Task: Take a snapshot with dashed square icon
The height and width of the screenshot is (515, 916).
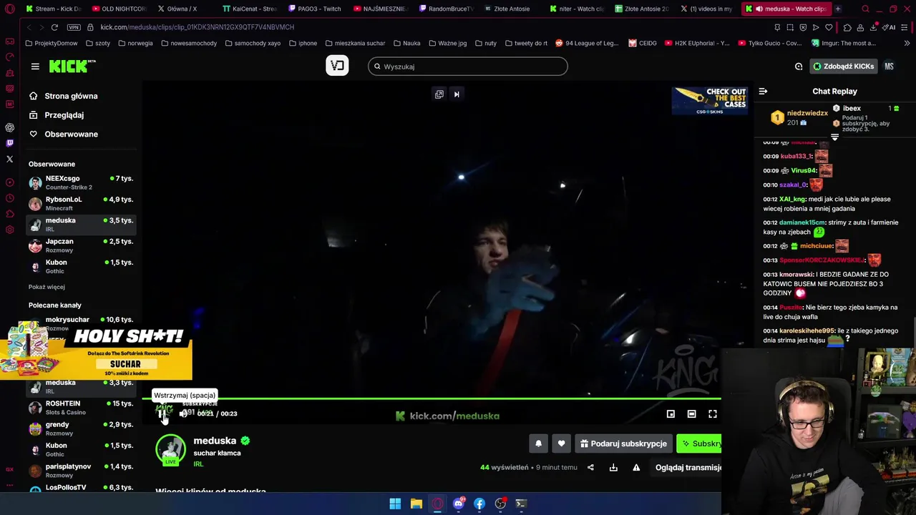Action: (x=790, y=27)
